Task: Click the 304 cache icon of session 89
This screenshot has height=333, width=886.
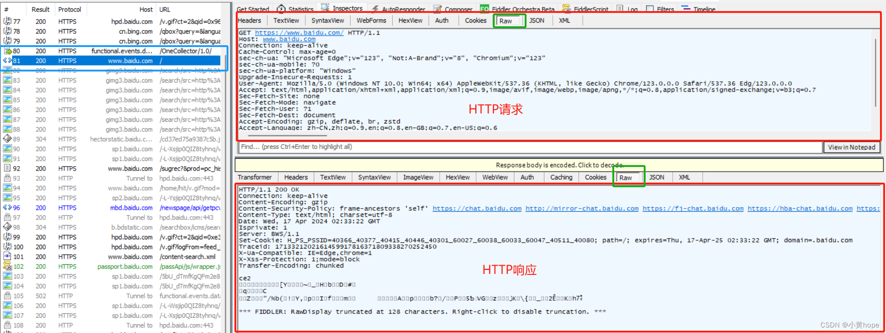Action: coord(7,139)
